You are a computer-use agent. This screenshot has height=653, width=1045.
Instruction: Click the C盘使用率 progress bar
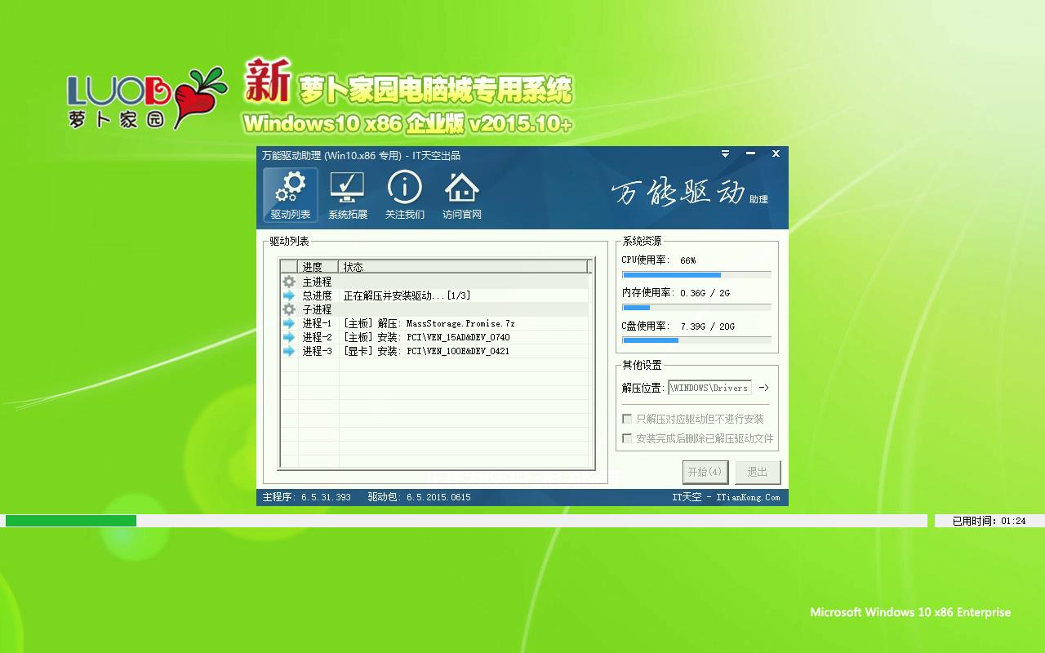(x=696, y=340)
